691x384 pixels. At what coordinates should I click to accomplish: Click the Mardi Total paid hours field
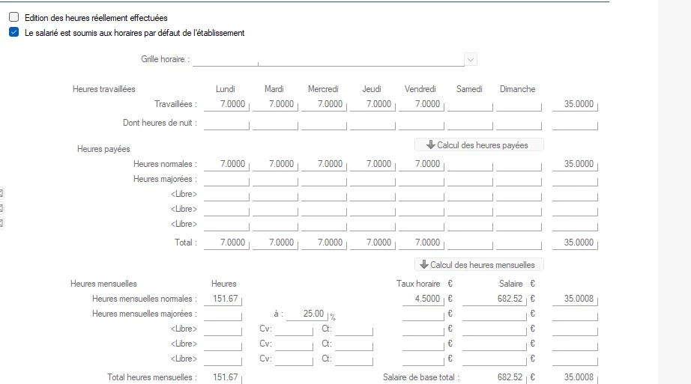276,243
